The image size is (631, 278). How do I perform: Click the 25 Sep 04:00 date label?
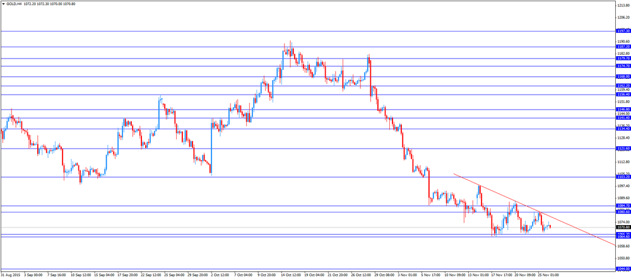tap(175, 275)
